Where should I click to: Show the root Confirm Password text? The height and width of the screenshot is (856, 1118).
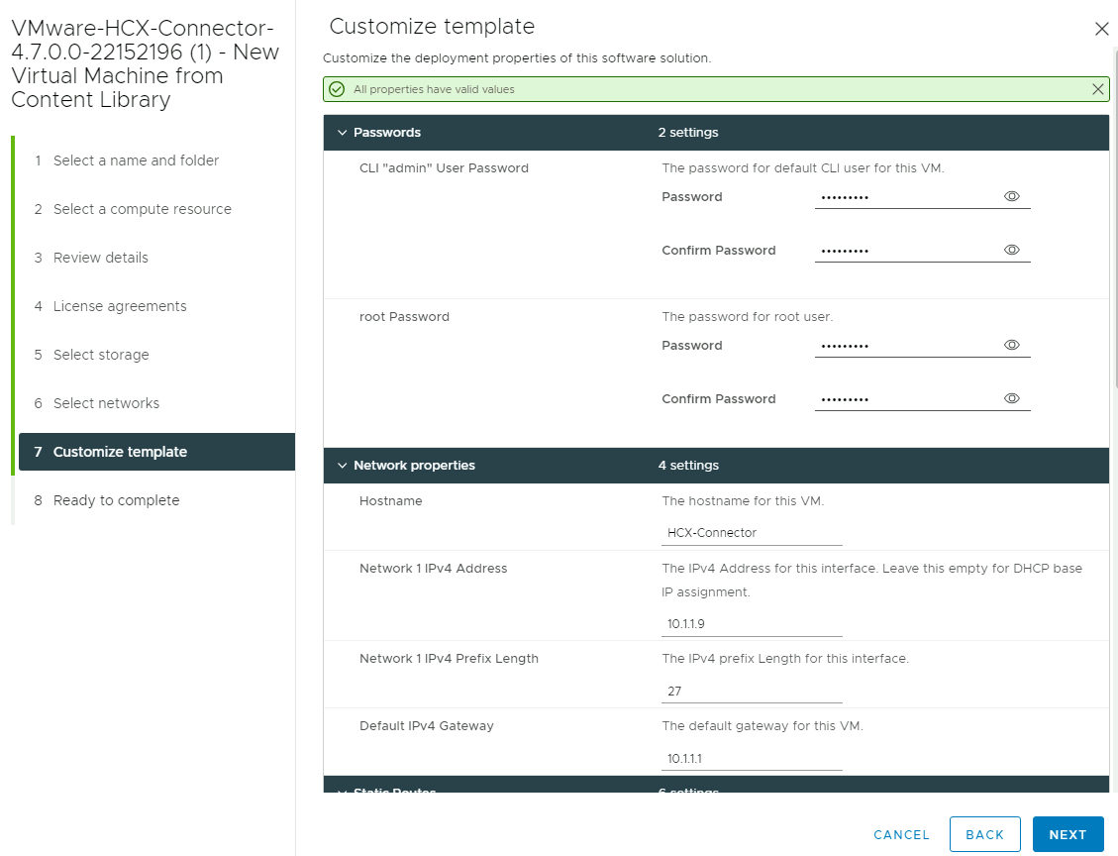point(1011,398)
